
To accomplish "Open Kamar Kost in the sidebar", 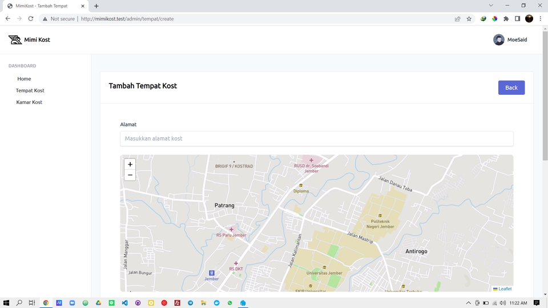I will pos(29,102).
